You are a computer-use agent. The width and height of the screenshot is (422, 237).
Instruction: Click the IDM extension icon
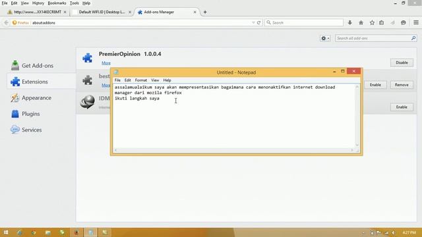[88, 102]
